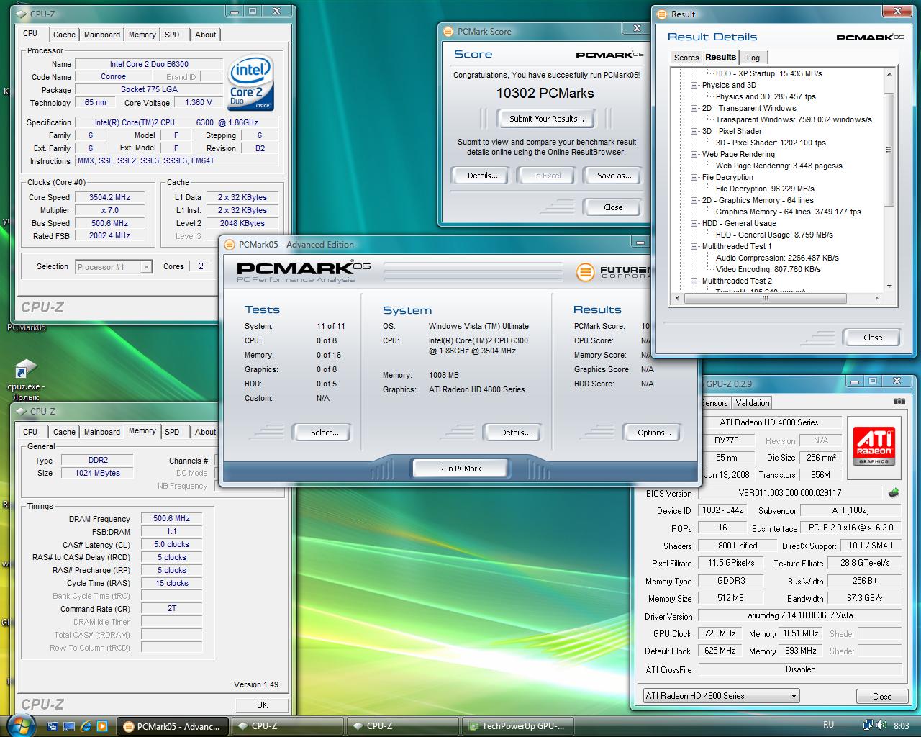This screenshot has width=921, height=737.
Task: Close the Result window with Close button
Action: point(873,338)
